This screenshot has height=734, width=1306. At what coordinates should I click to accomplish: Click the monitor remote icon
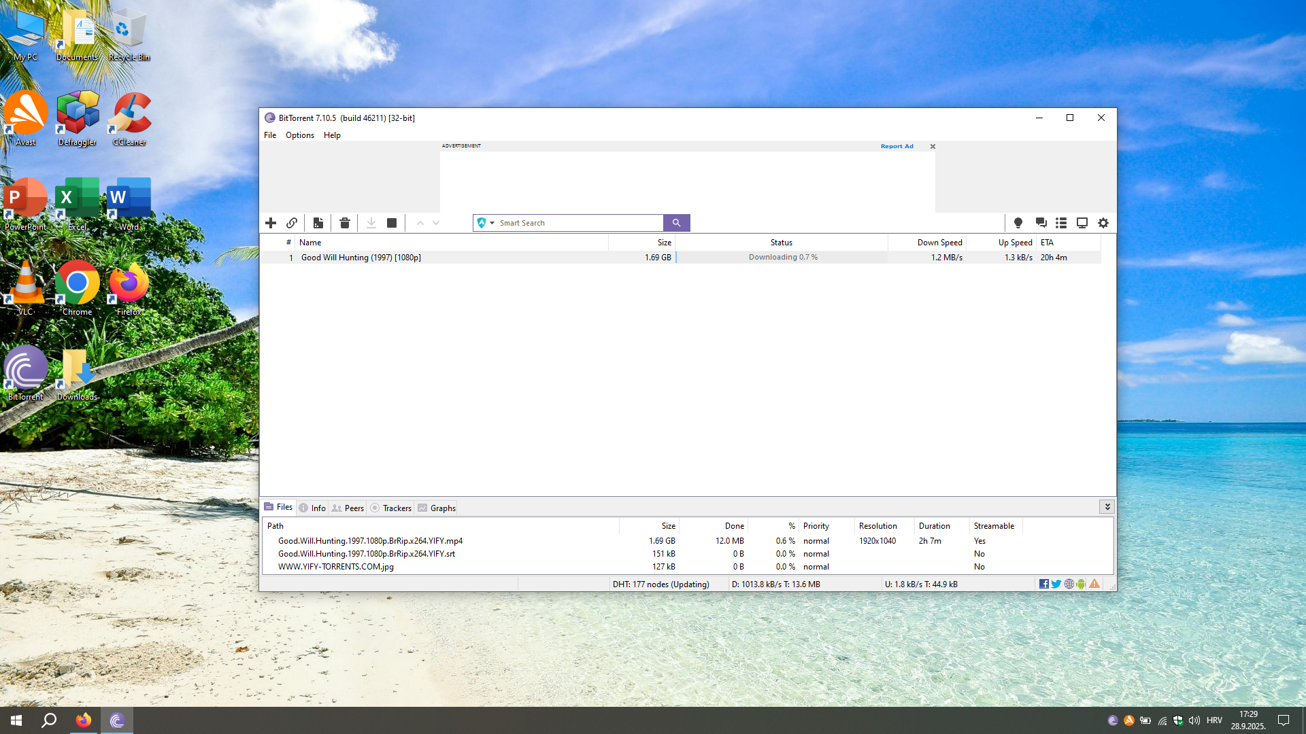pyautogui.click(x=1082, y=223)
